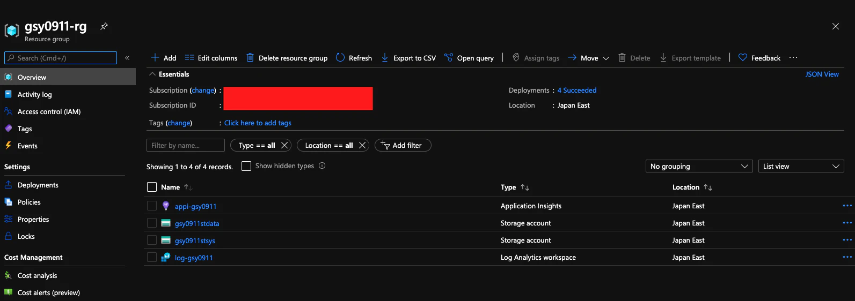
Task: Click the Edit columns icon
Action: pos(189,57)
